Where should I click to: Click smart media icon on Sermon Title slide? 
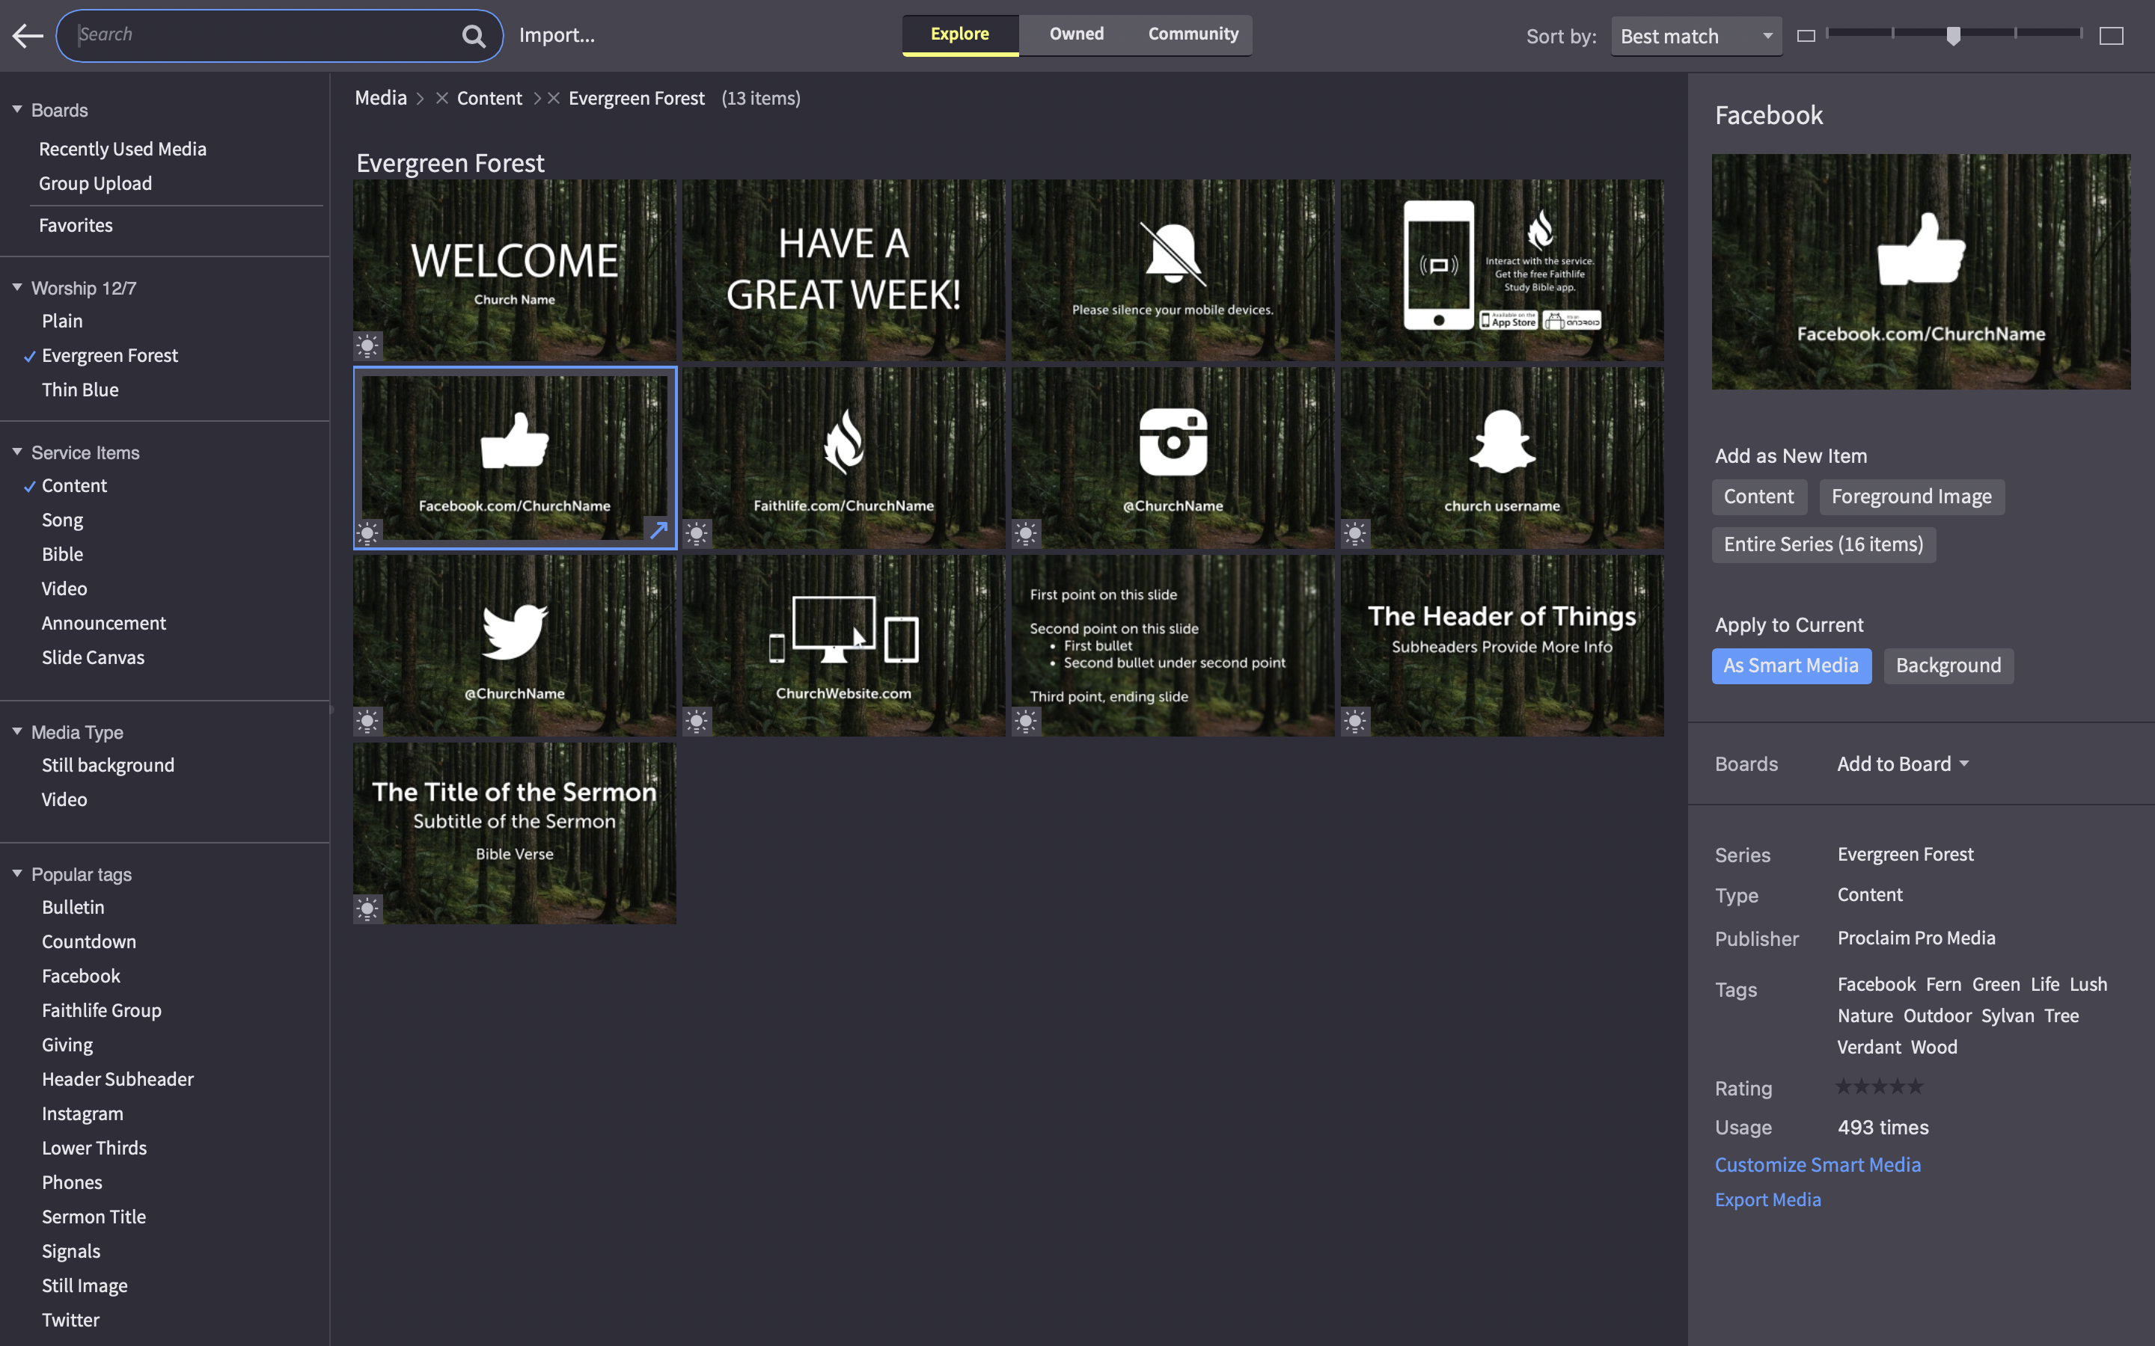tap(368, 909)
